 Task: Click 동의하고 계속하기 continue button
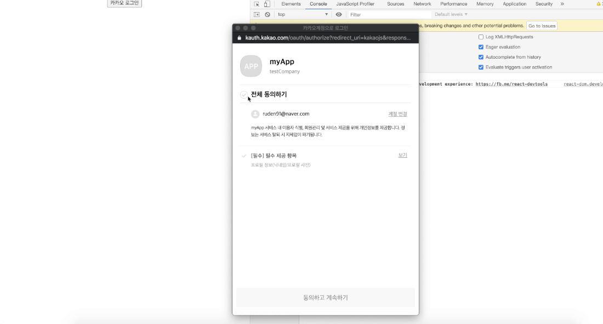tap(325, 298)
